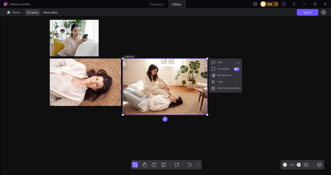Zoom in with the plus button

[x=299, y=165]
